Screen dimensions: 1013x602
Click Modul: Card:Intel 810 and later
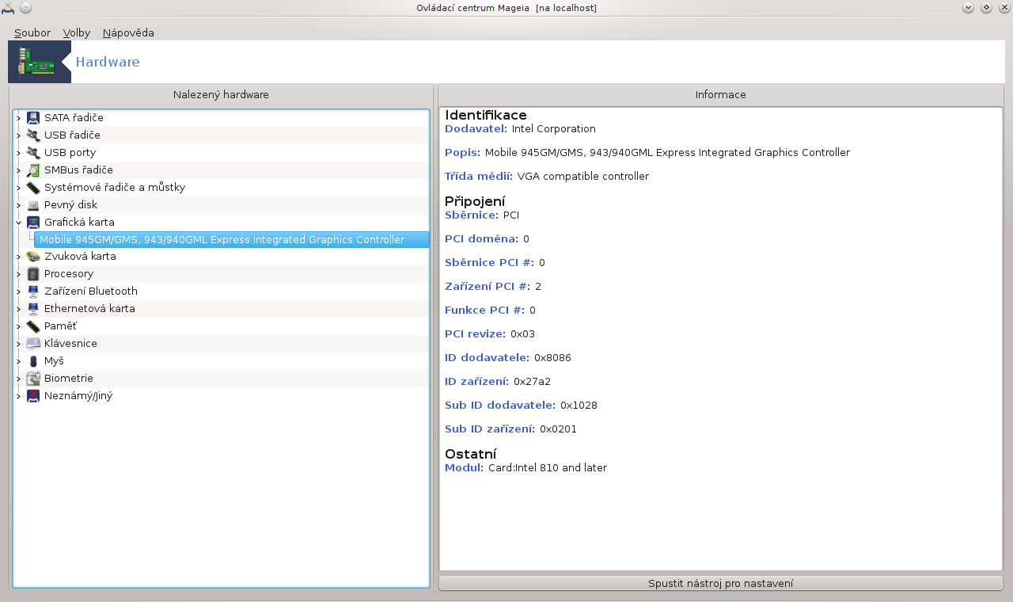(525, 468)
